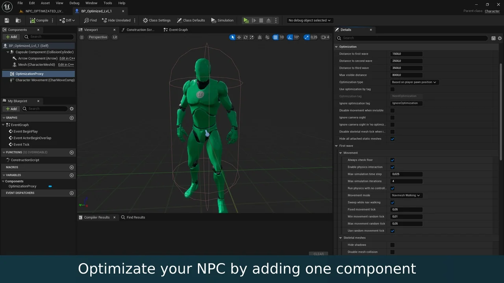Enable the 'Use optimization by tag' checkbox
This screenshot has width=504, height=283.
click(x=392, y=89)
